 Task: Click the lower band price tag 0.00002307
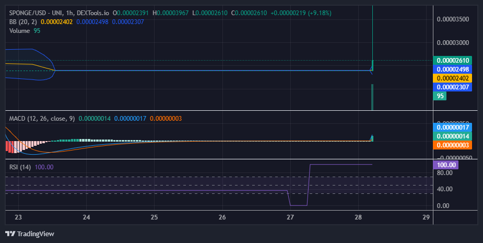point(452,87)
